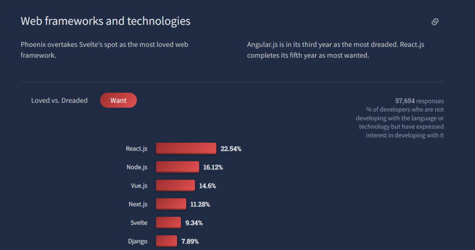Screen dimensions: 475x250
Task: Click the React.js bar
Action: click(186, 149)
